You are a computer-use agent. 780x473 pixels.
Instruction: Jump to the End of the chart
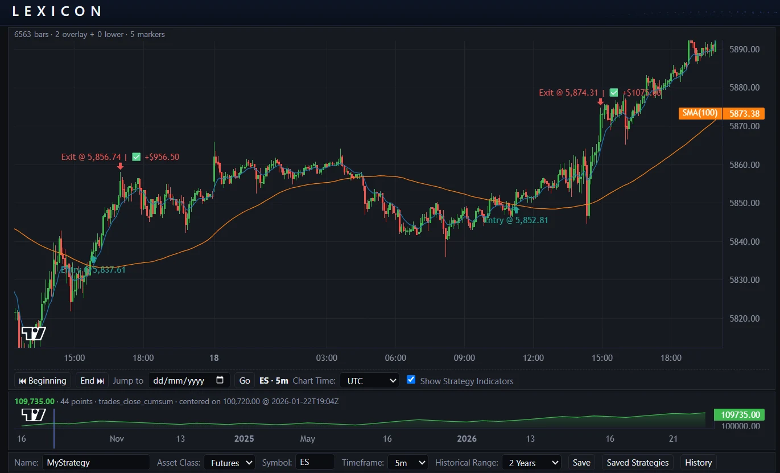tap(92, 380)
